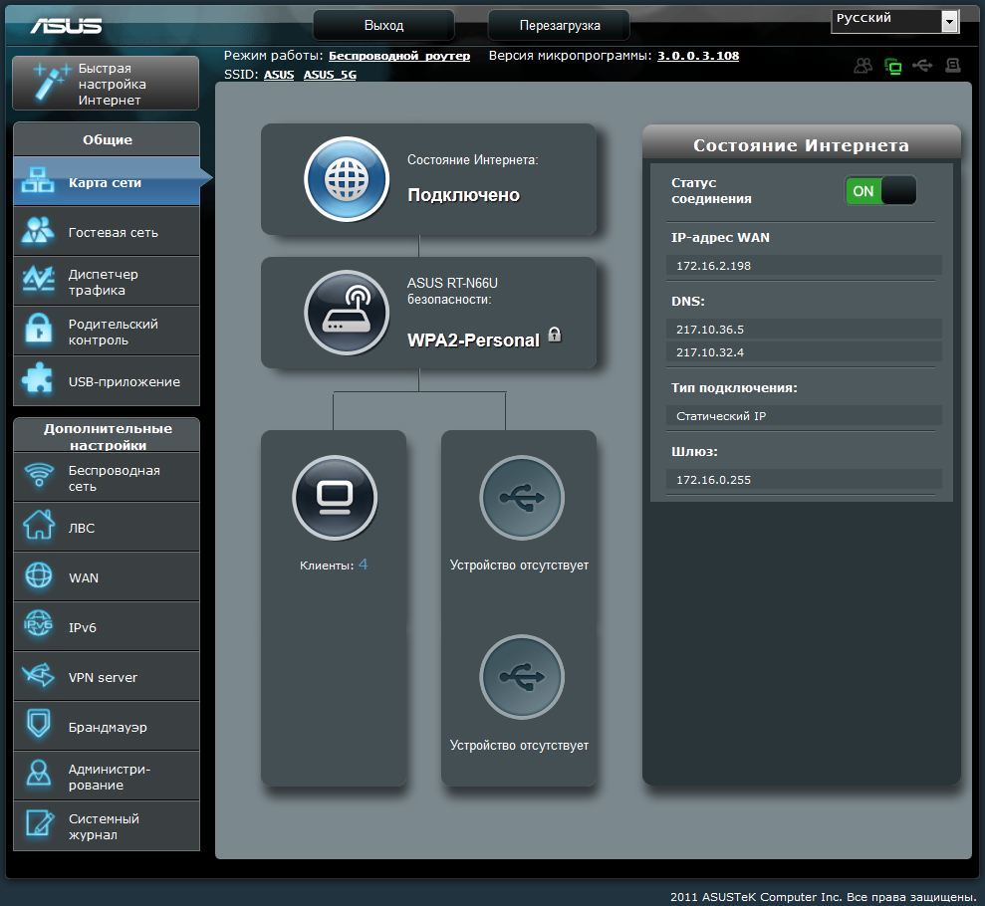Click the WAN globe icon in sidebar

click(39, 575)
